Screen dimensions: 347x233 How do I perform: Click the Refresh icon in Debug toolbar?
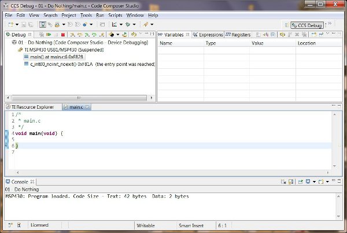coord(134,35)
